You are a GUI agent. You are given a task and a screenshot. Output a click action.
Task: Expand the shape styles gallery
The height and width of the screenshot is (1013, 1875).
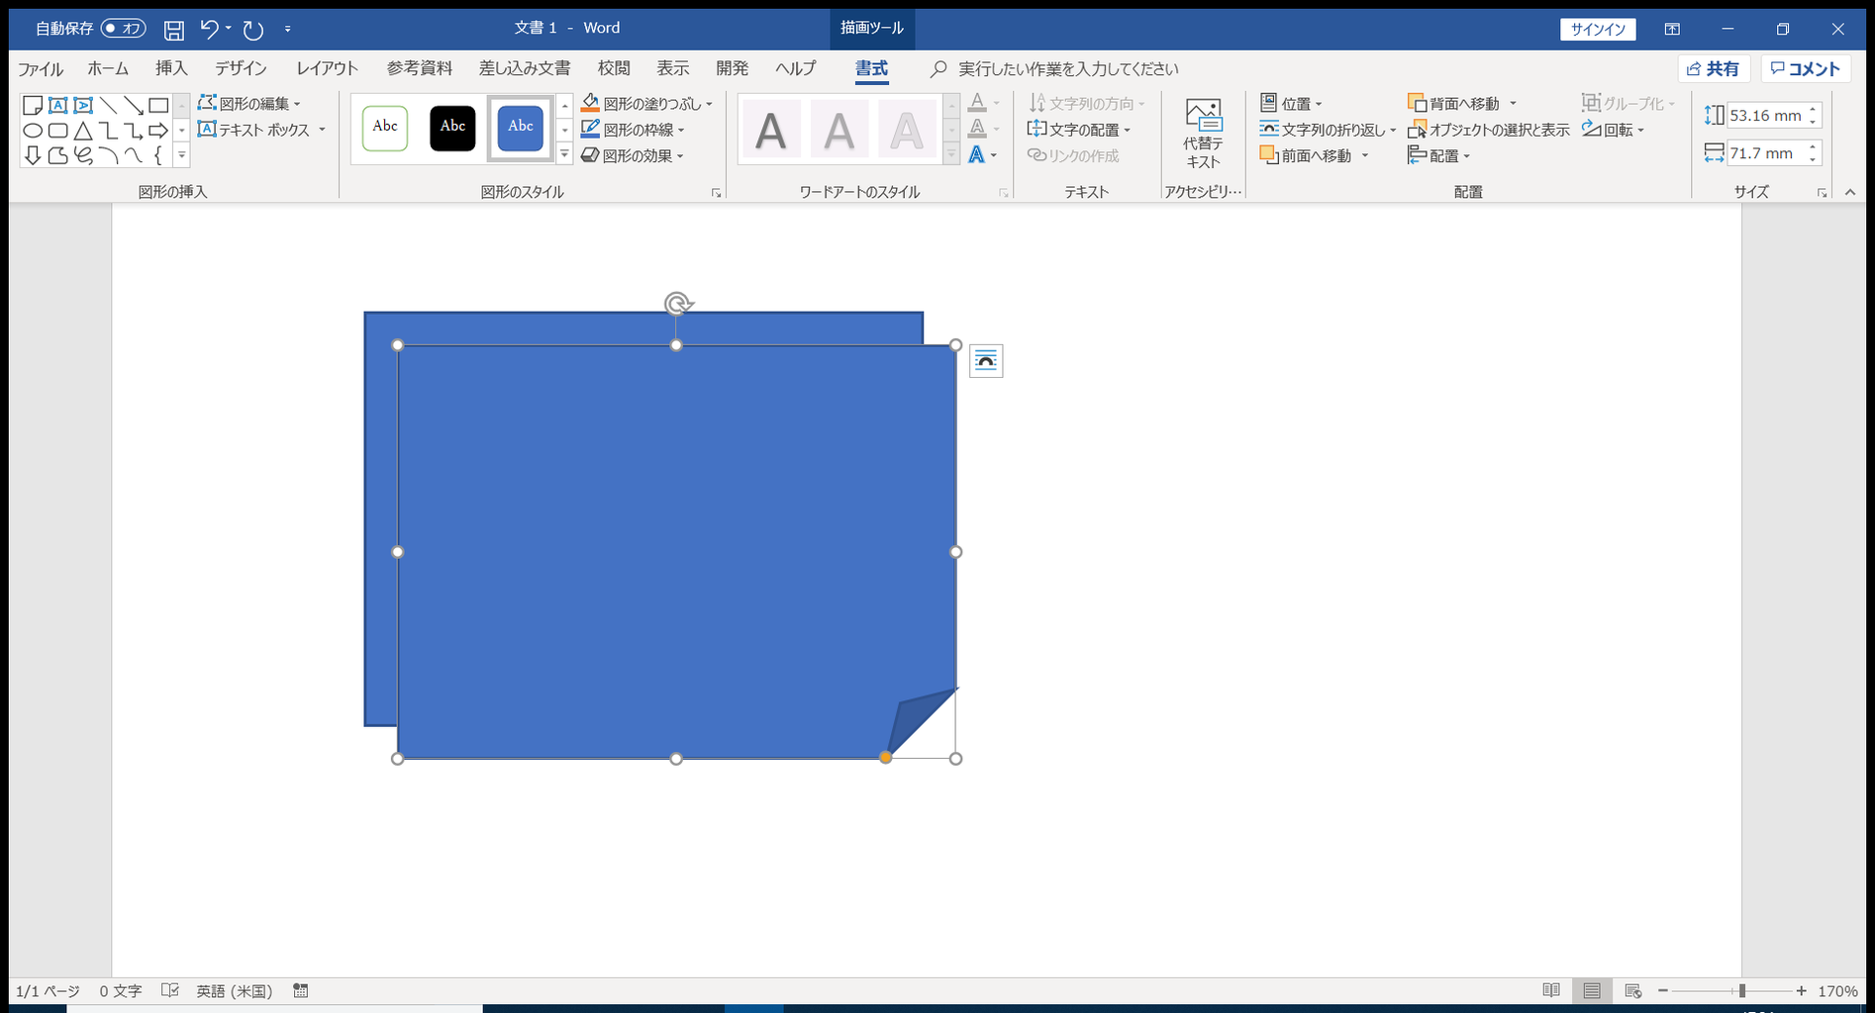pos(564,154)
